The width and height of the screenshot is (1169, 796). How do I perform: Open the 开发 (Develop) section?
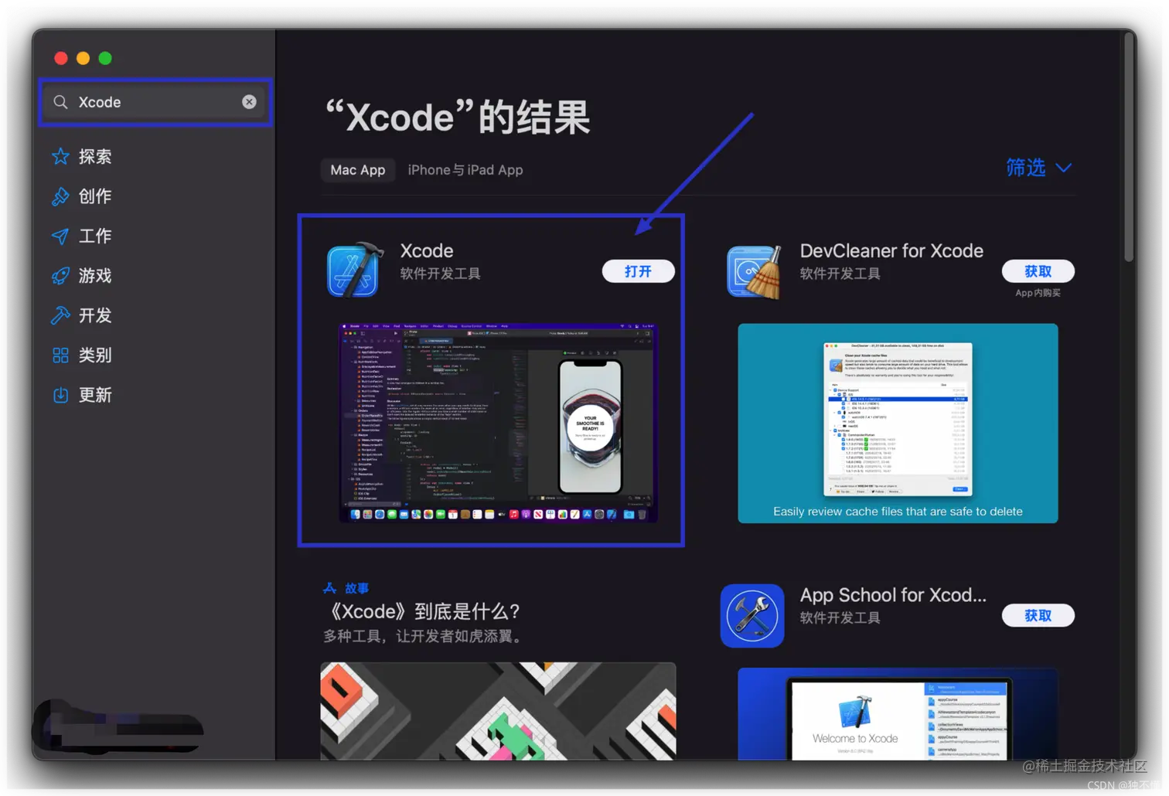95,315
